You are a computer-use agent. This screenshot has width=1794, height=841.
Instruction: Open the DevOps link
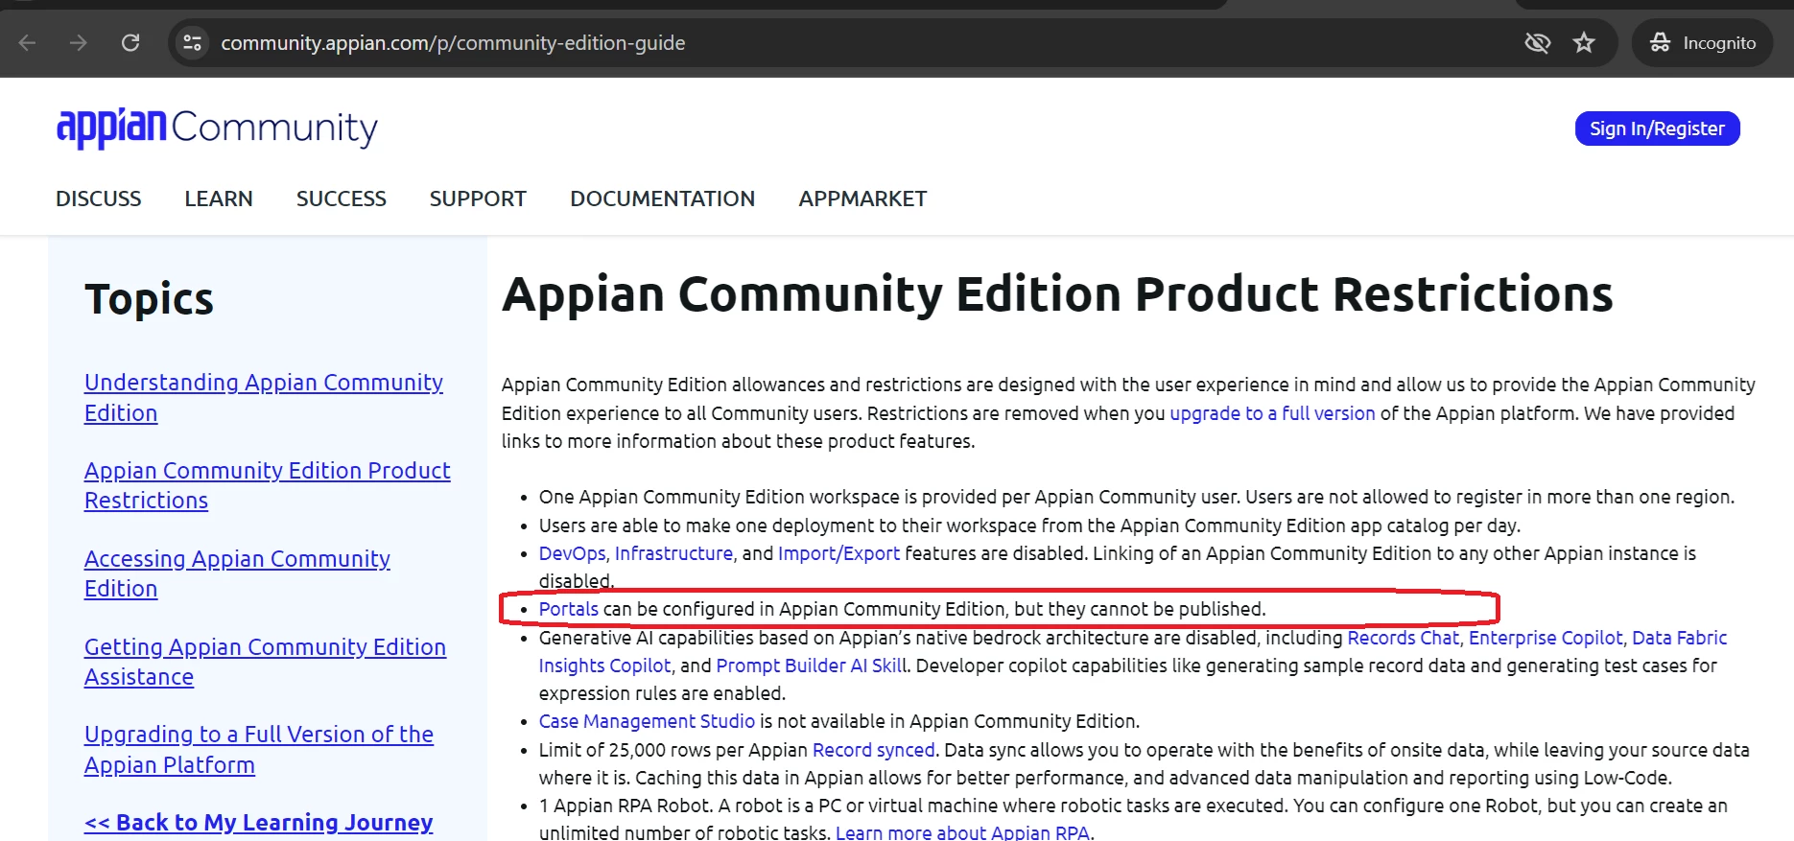point(572,553)
